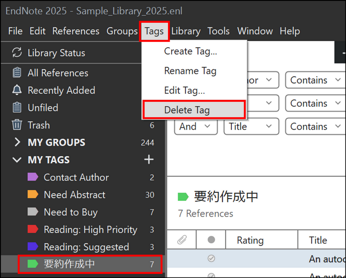Click the Library Status sync icon

(17, 53)
